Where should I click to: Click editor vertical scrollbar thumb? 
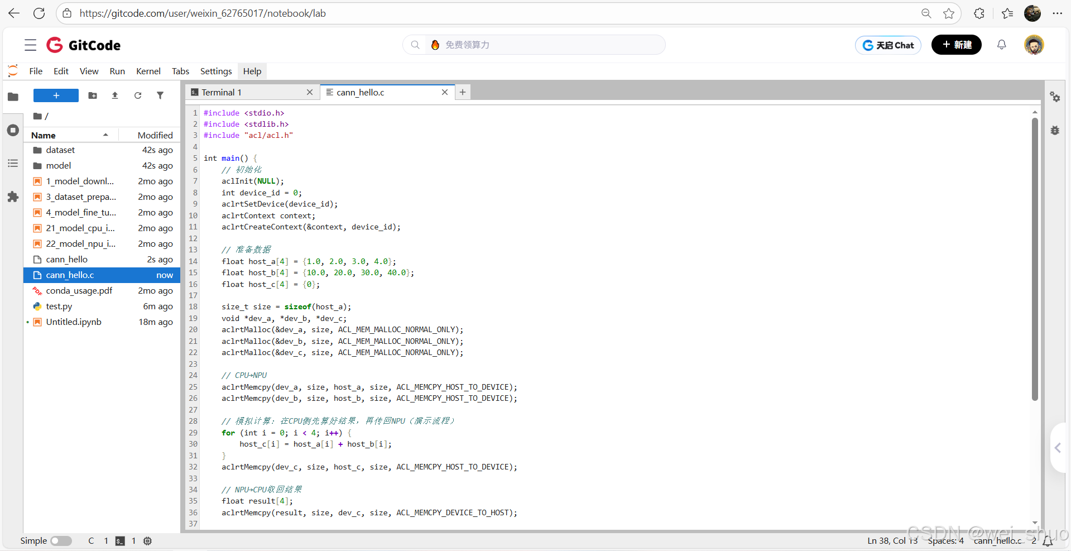point(1035,259)
